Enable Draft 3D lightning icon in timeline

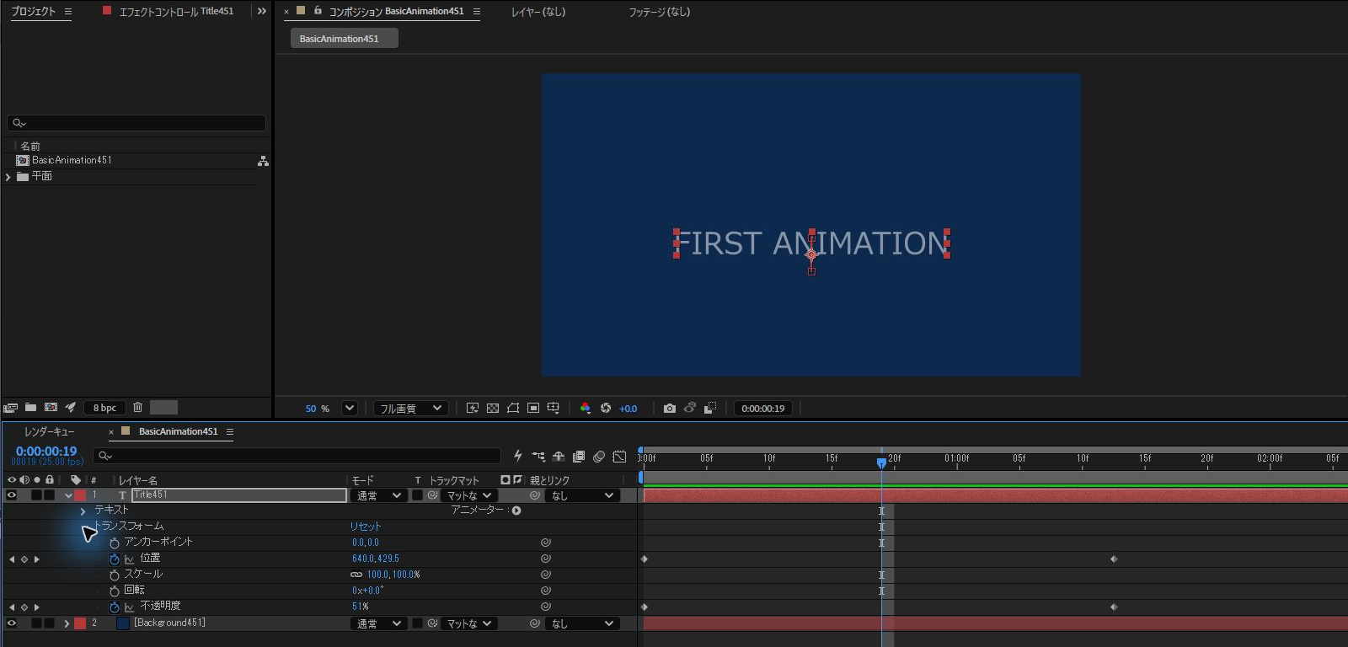518,456
